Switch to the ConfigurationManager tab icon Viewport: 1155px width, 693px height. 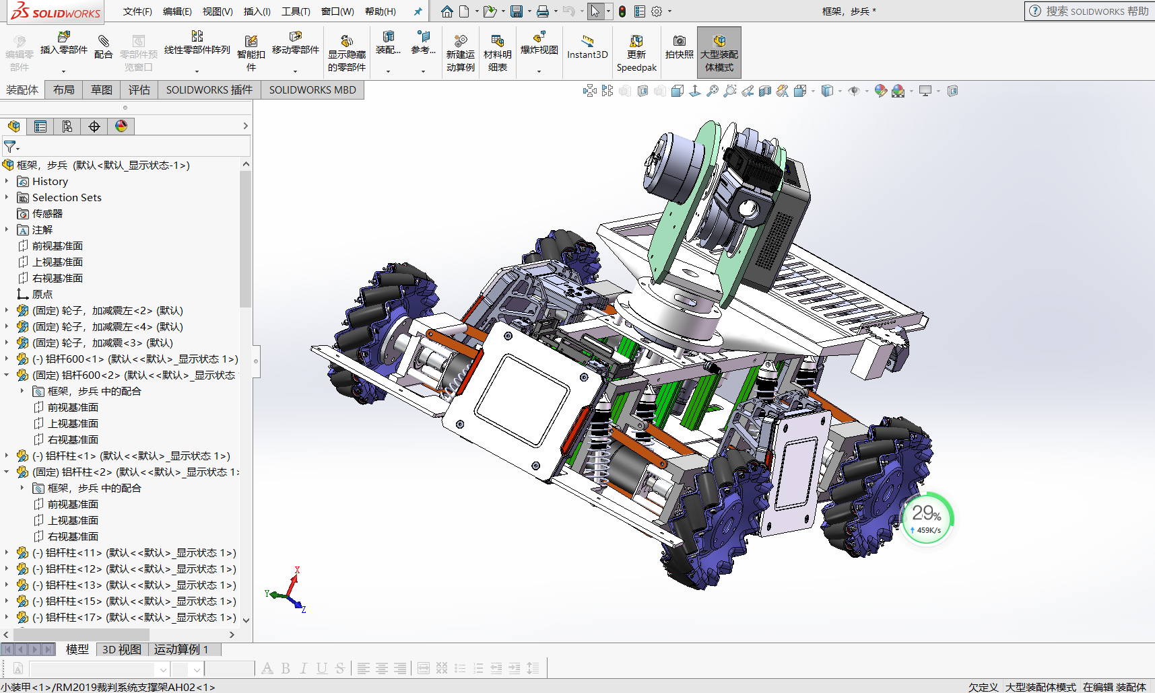(67, 126)
